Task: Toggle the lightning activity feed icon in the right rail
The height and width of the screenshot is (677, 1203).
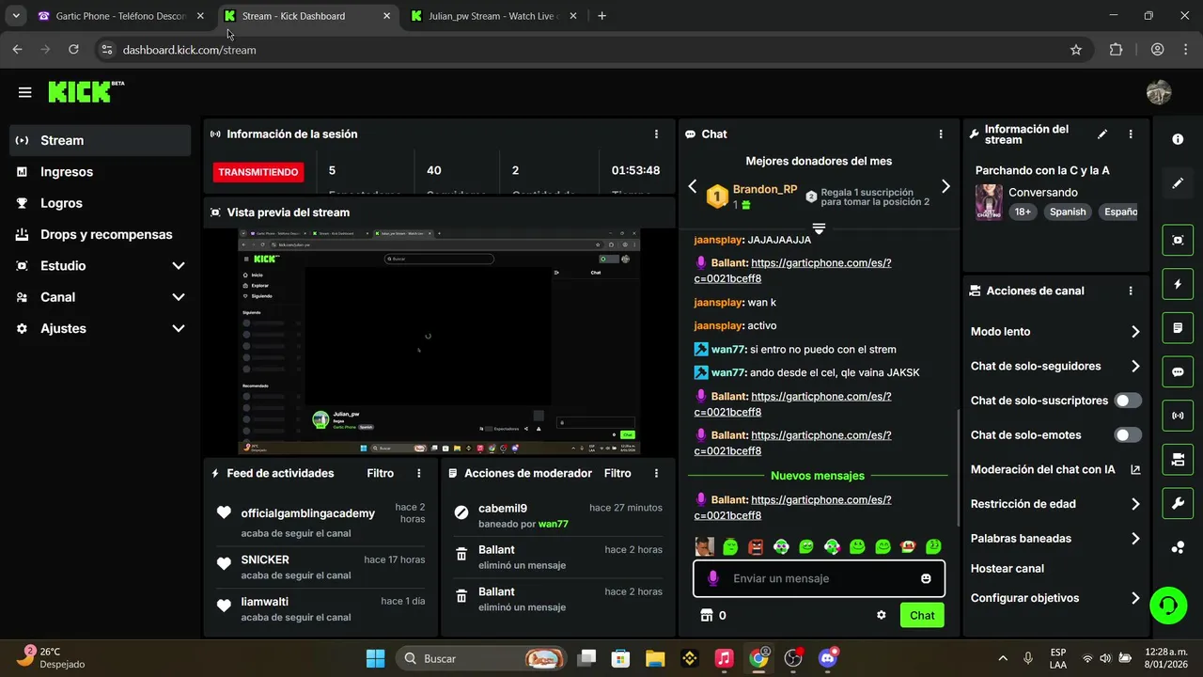Action: (1178, 284)
